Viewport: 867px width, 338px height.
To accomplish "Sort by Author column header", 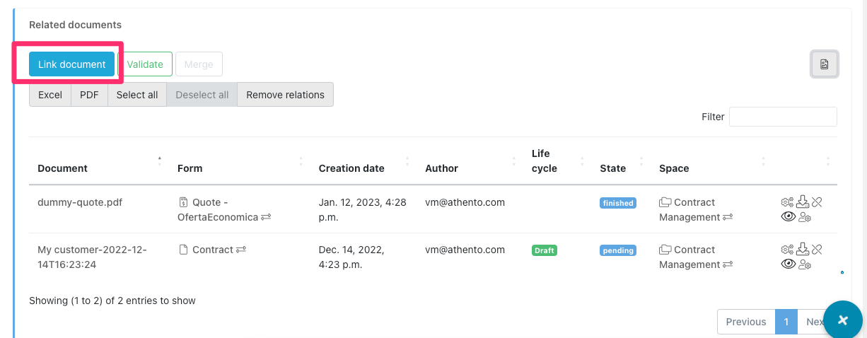I will click(x=470, y=161).
